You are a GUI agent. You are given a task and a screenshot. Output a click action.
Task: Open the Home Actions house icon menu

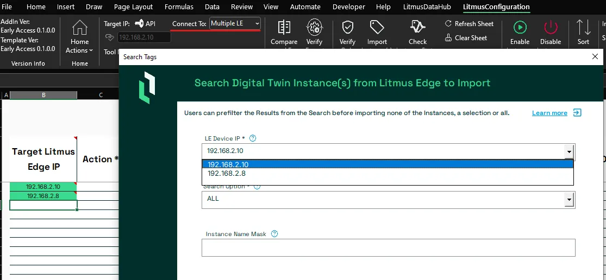tap(79, 37)
